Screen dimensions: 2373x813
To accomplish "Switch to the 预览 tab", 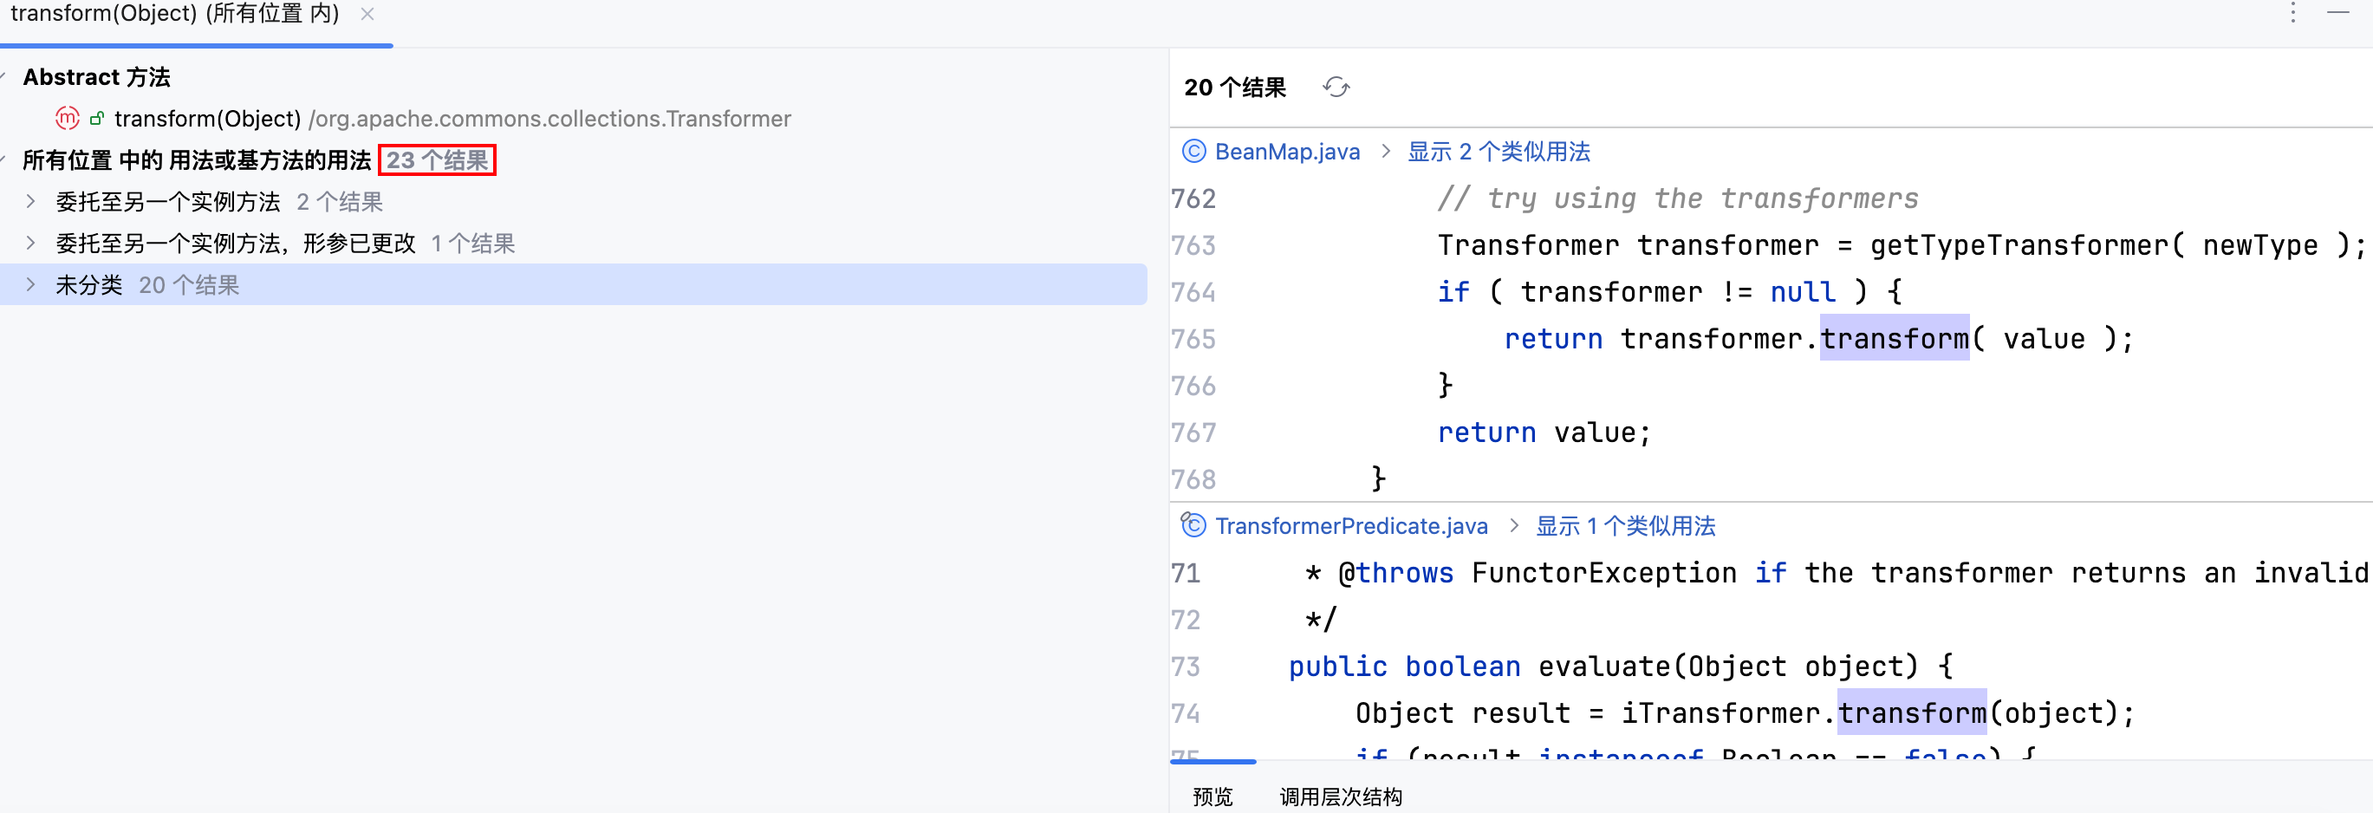I will [1213, 797].
